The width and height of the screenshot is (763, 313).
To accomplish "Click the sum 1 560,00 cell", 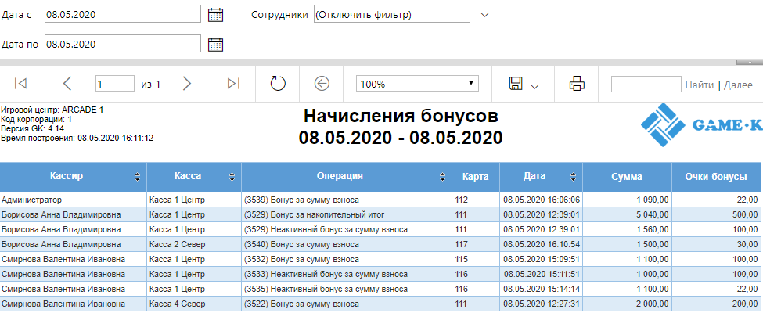I will coord(627,229).
